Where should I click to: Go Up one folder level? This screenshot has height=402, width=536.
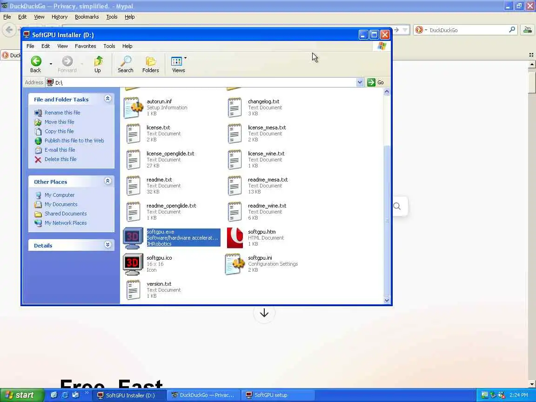[98, 64]
